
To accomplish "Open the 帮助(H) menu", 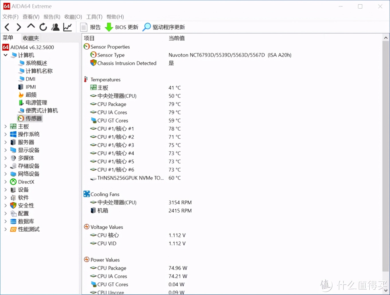I will point(115,17).
